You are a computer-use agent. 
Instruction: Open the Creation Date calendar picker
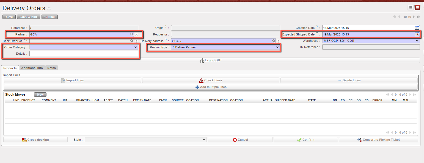coord(417,27)
